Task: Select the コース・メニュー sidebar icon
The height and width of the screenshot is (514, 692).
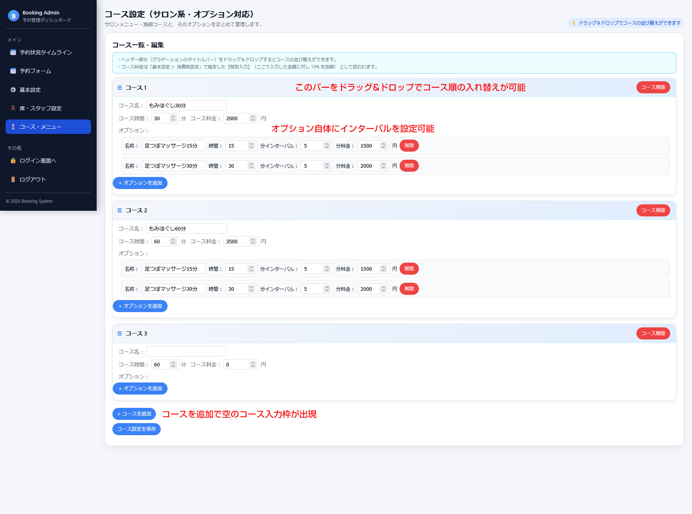Action: 13,127
